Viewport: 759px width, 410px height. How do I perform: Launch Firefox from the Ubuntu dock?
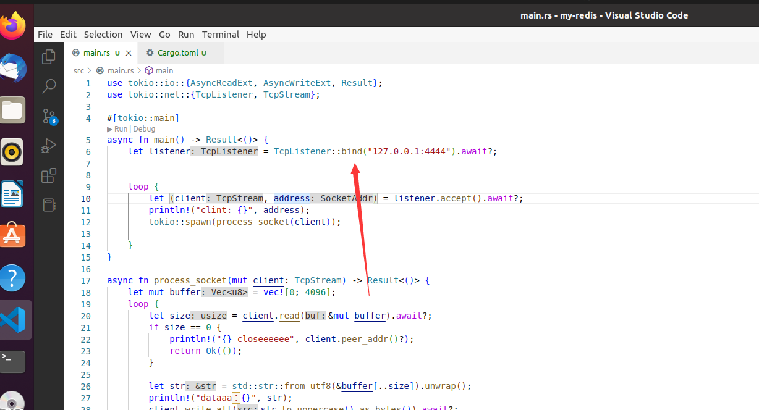tap(13, 27)
